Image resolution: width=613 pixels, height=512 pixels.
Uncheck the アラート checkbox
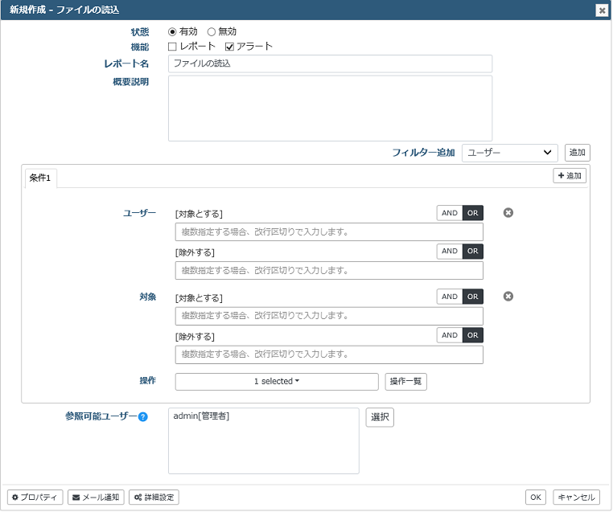click(x=229, y=47)
